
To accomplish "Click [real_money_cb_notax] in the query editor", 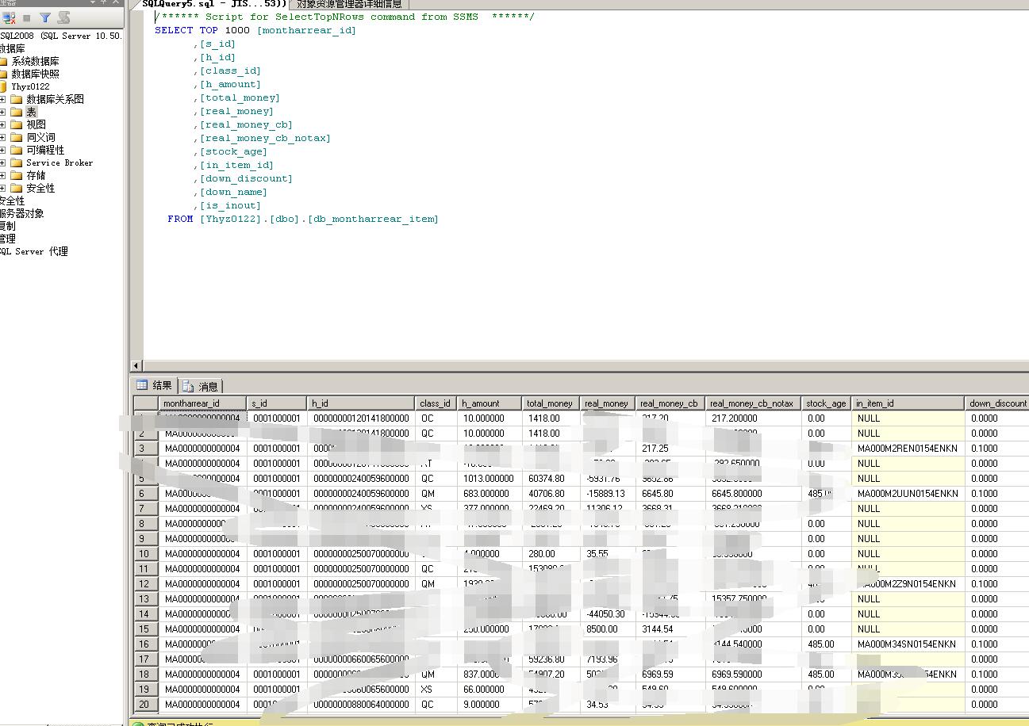I will pyautogui.click(x=265, y=138).
